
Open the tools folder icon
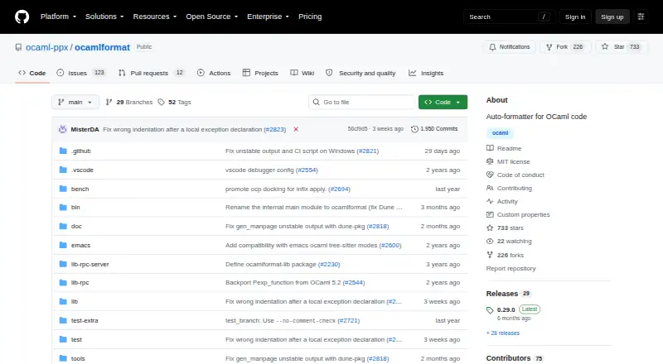click(63, 358)
